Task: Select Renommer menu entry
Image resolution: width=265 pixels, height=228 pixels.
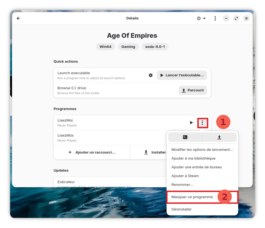Action: [x=182, y=185]
